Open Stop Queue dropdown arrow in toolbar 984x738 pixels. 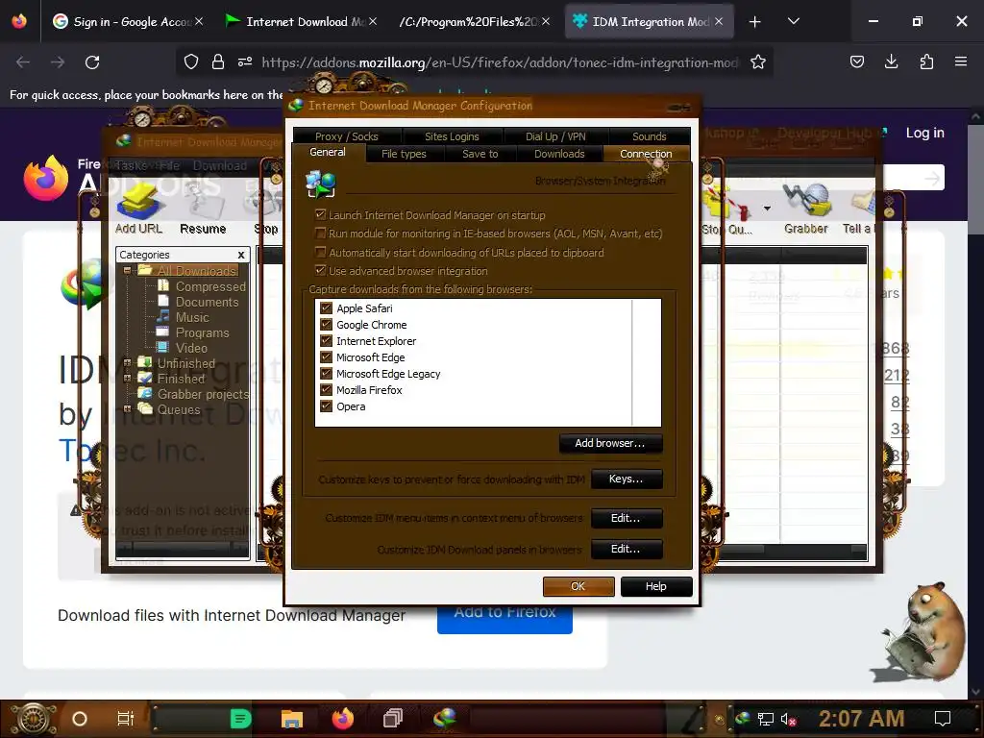point(767,208)
